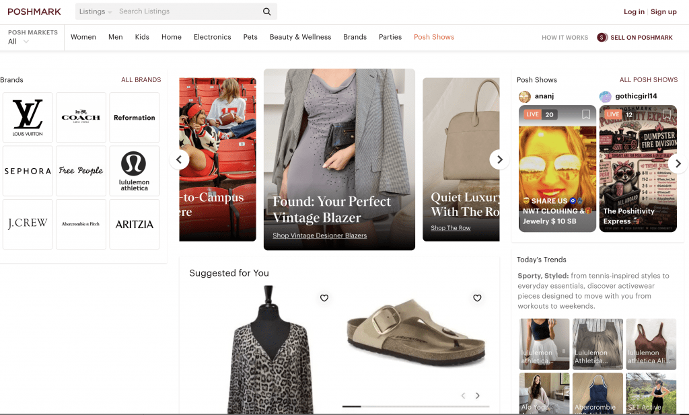Viewport: 689px width, 415px height.
Task: Open the Sephora brand tile
Action: click(x=28, y=171)
